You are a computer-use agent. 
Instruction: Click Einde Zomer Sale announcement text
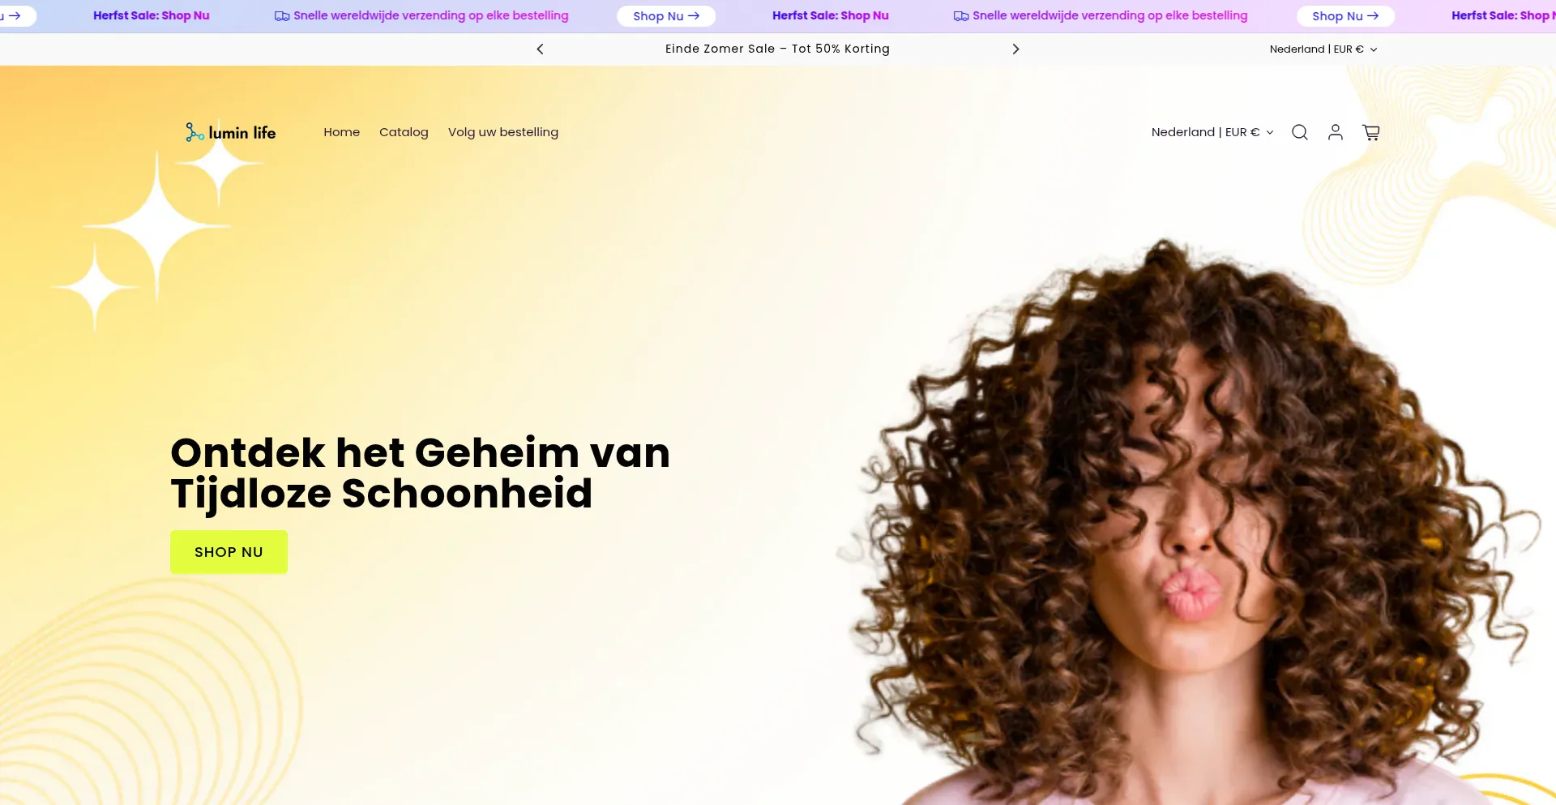click(777, 49)
